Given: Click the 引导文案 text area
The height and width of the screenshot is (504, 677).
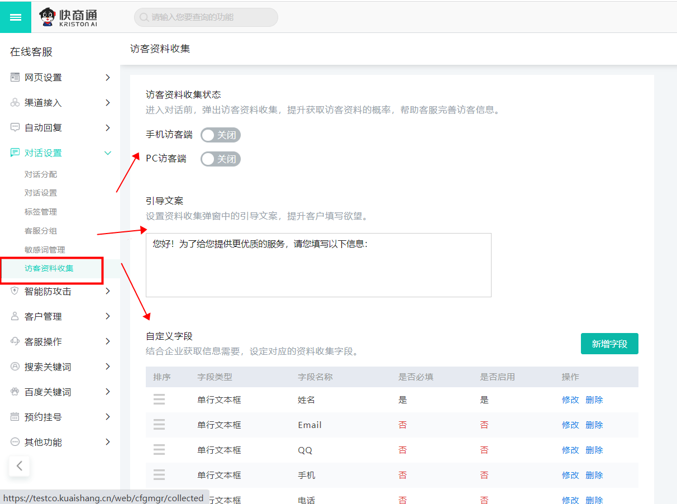Looking at the screenshot, I should pos(318,265).
